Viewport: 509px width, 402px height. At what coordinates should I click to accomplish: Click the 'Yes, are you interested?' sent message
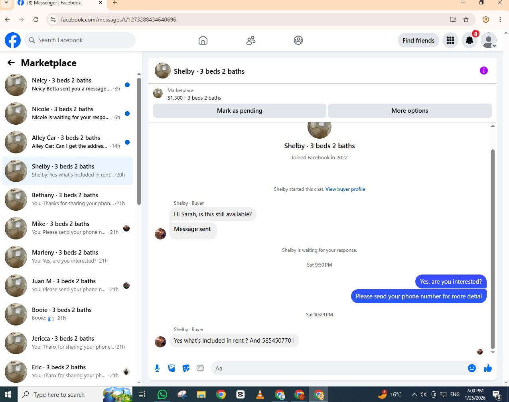click(x=451, y=282)
